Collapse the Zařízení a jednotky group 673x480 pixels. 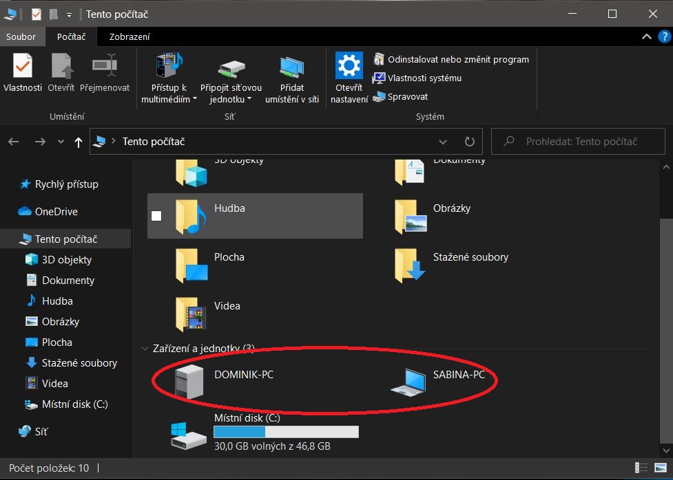tap(145, 349)
